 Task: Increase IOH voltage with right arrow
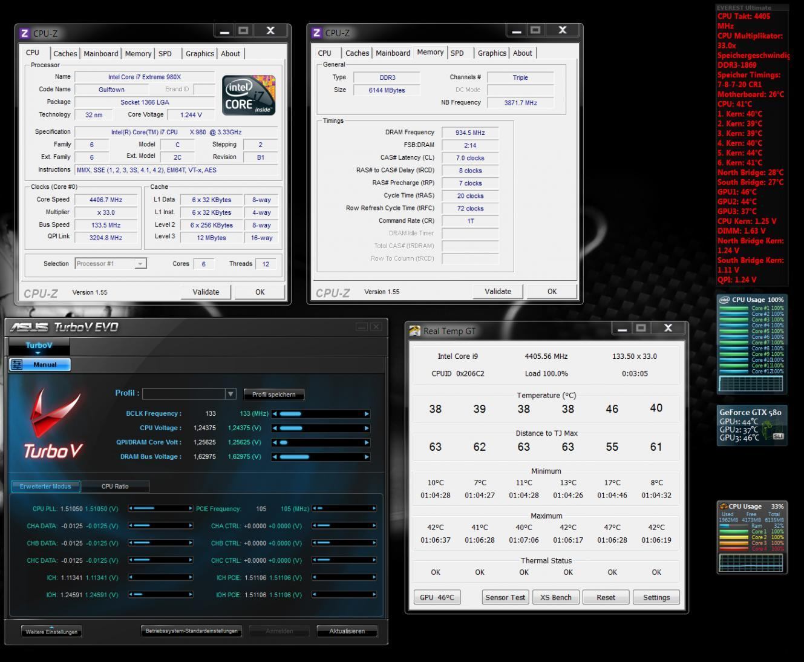tap(191, 595)
